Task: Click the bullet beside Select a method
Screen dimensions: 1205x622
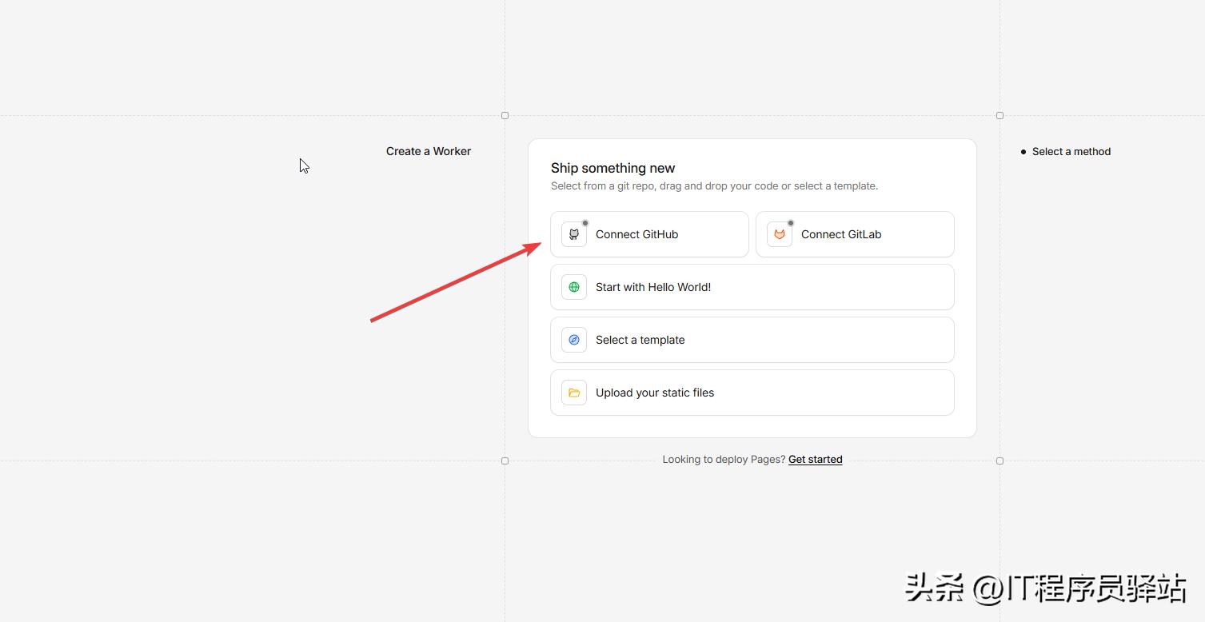Action: pyautogui.click(x=1023, y=152)
